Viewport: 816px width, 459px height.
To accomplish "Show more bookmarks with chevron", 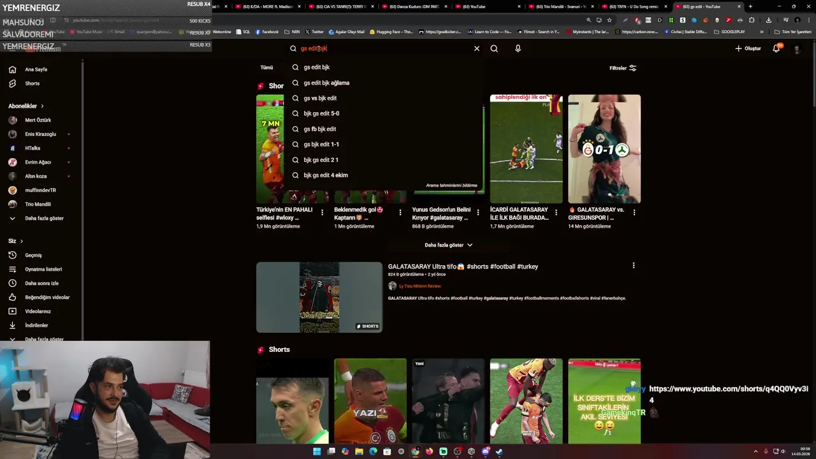I will coord(761,32).
